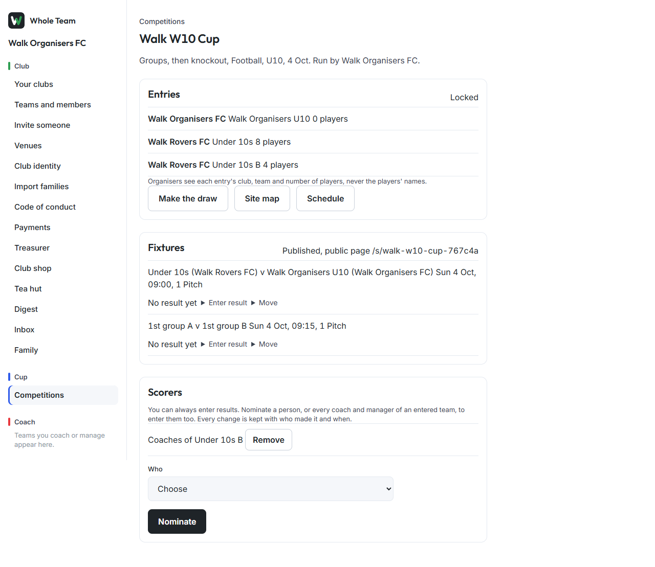This screenshot has height=567, width=655.
Task: Expand Move for Under 10s fixture
Action: coord(264,303)
